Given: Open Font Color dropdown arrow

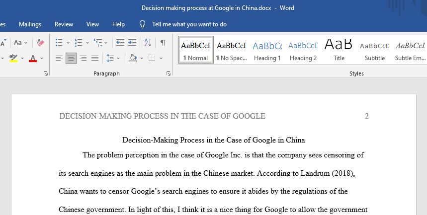Looking at the screenshot, I should (x=42, y=58).
